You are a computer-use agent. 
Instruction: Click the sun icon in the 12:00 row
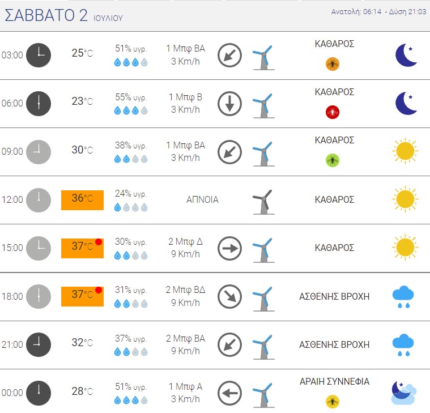(405, 199)
